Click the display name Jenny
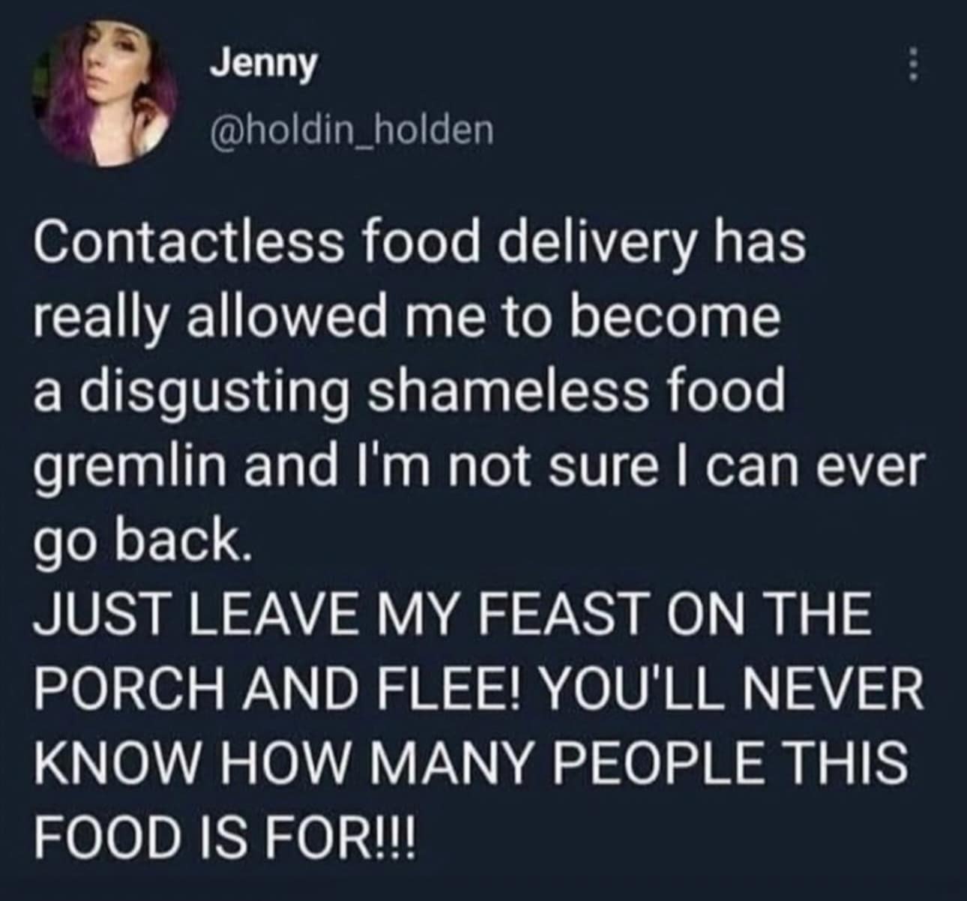The height and width of the screenshot is (901, 967). tap(264, 65)
